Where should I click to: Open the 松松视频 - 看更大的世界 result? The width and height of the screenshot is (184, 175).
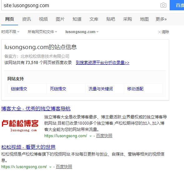28,147
